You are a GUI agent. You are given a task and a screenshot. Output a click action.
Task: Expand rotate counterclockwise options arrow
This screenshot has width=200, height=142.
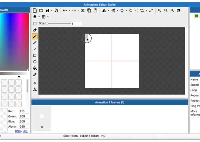(x=126, y=10)
